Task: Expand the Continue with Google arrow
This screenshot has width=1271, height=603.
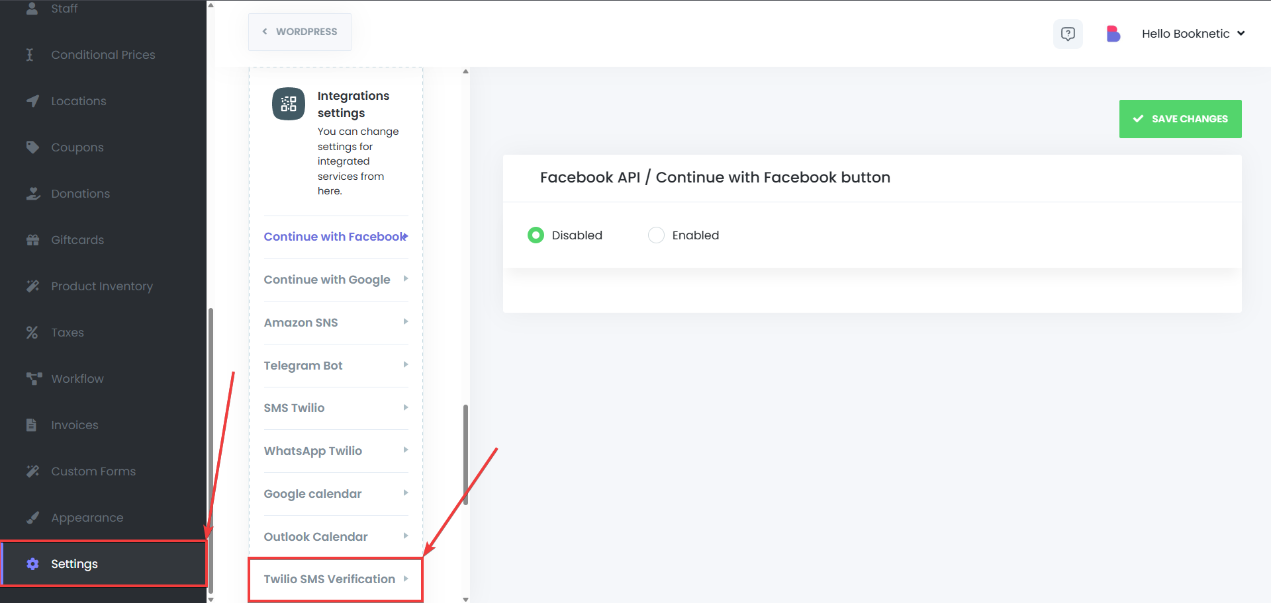Action: pyautogui.click(x=406, y=279)
